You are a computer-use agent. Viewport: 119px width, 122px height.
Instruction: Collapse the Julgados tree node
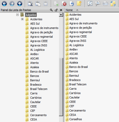(17, 15)
